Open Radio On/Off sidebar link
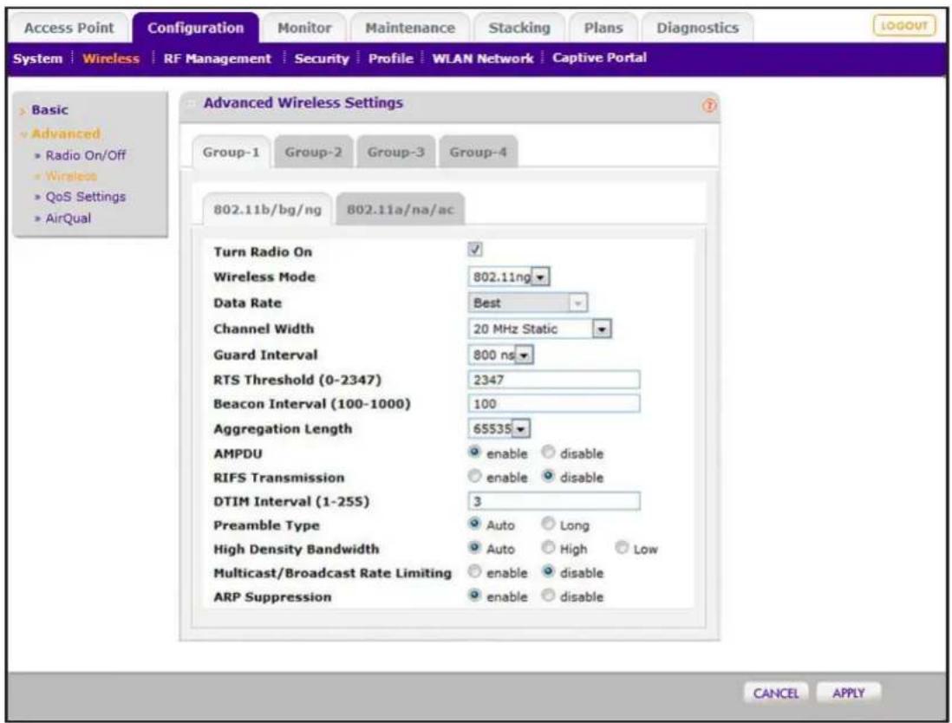The height and width of the screenshot is (723, 952). [x=86, y=155]
